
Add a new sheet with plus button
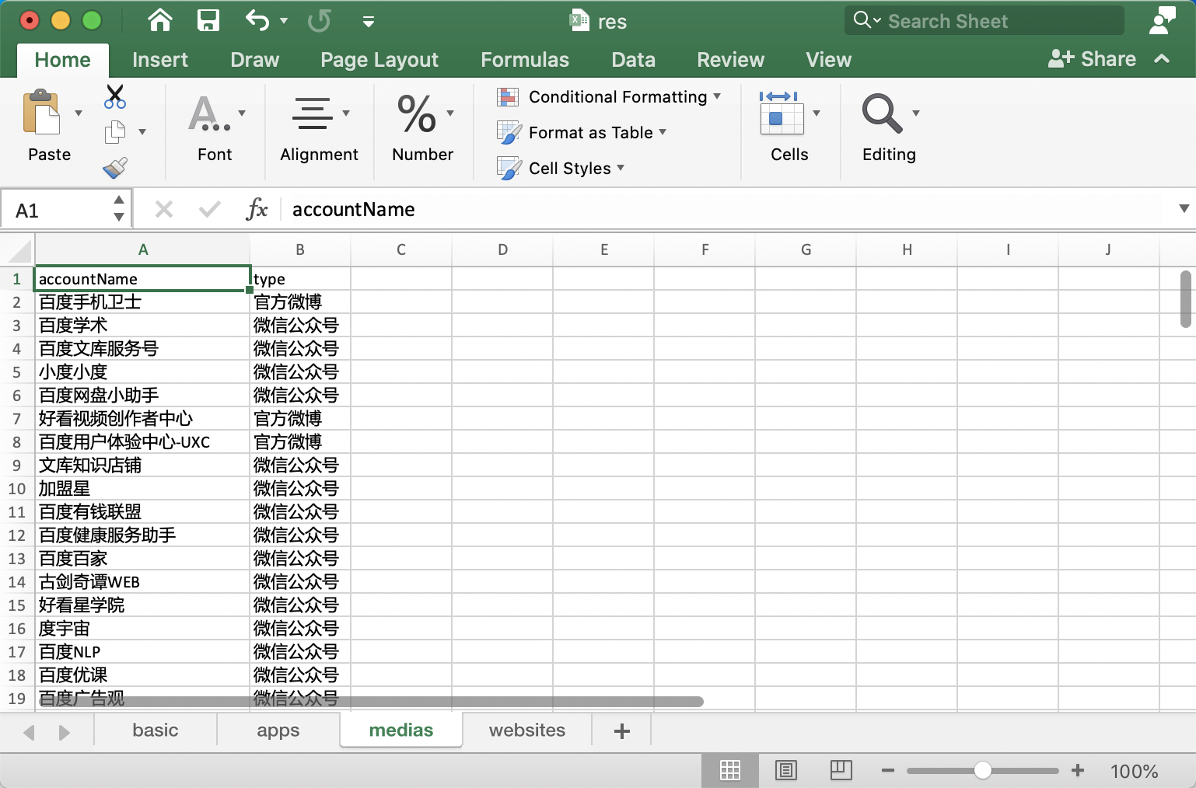(x=622, y=730)
